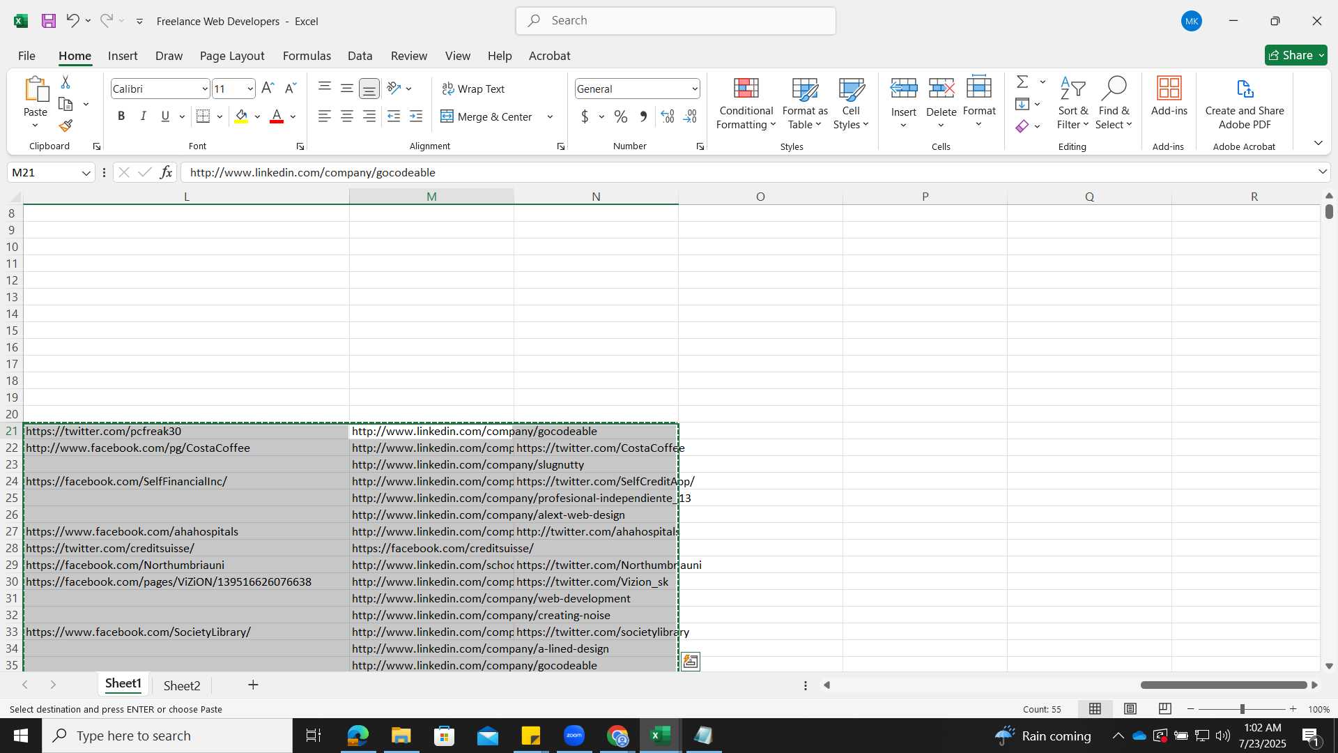Screen dimensions: 1338x753
Task: Click Create and Share Adobe PDF
Action: coord(1245,104)
